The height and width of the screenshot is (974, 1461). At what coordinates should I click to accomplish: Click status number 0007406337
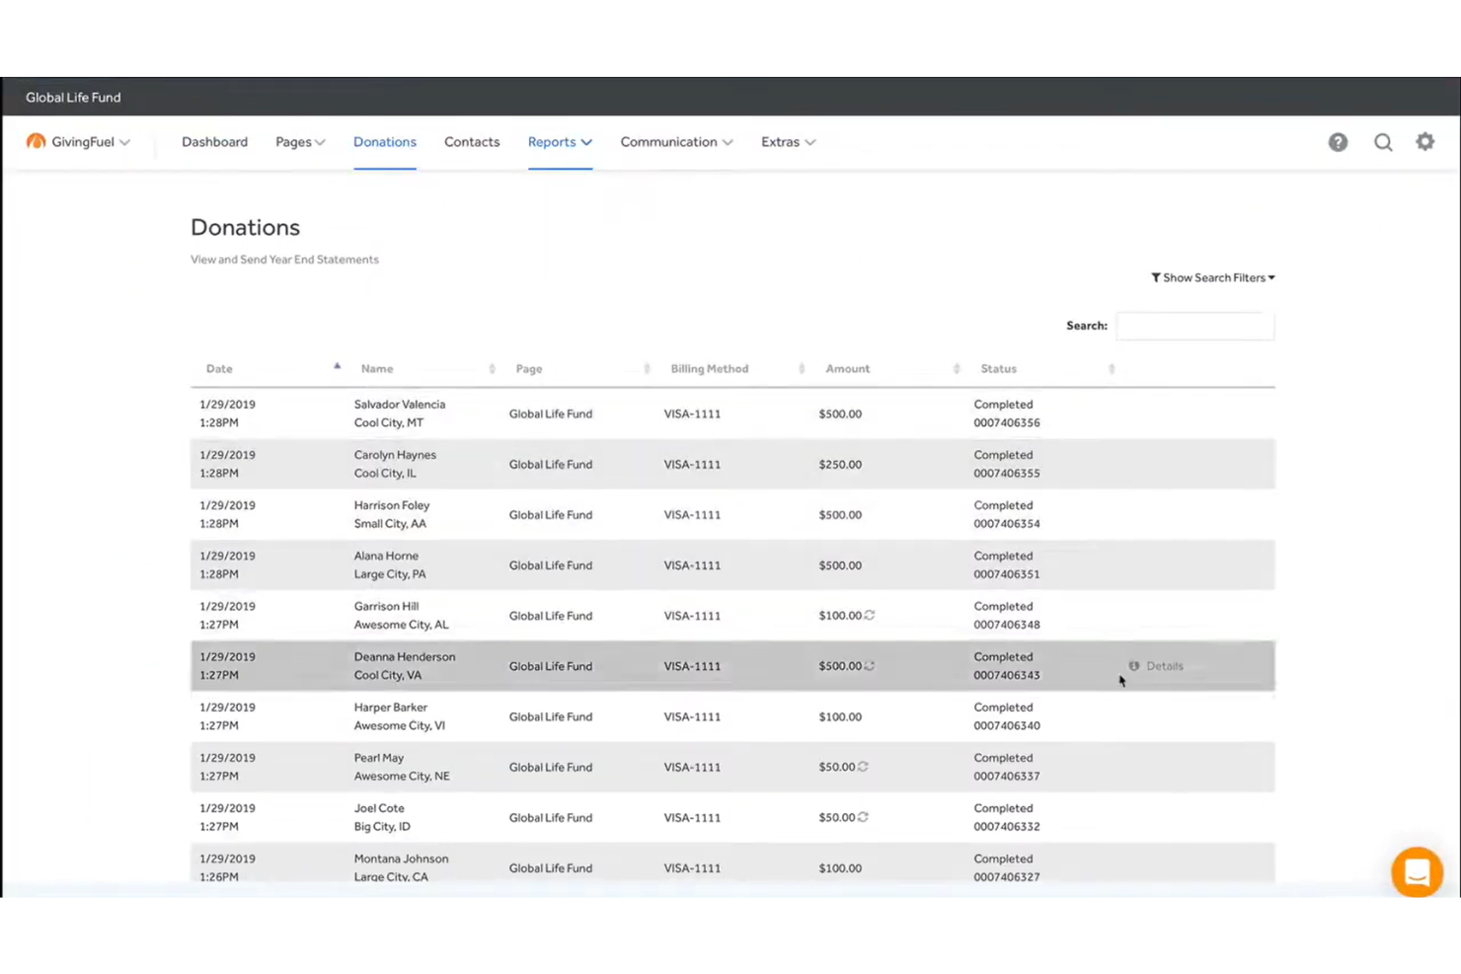point(1007,776)
